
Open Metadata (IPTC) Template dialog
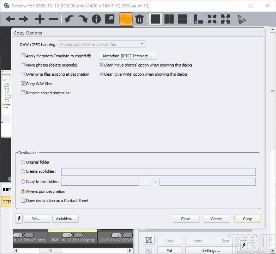click(128, 56)
